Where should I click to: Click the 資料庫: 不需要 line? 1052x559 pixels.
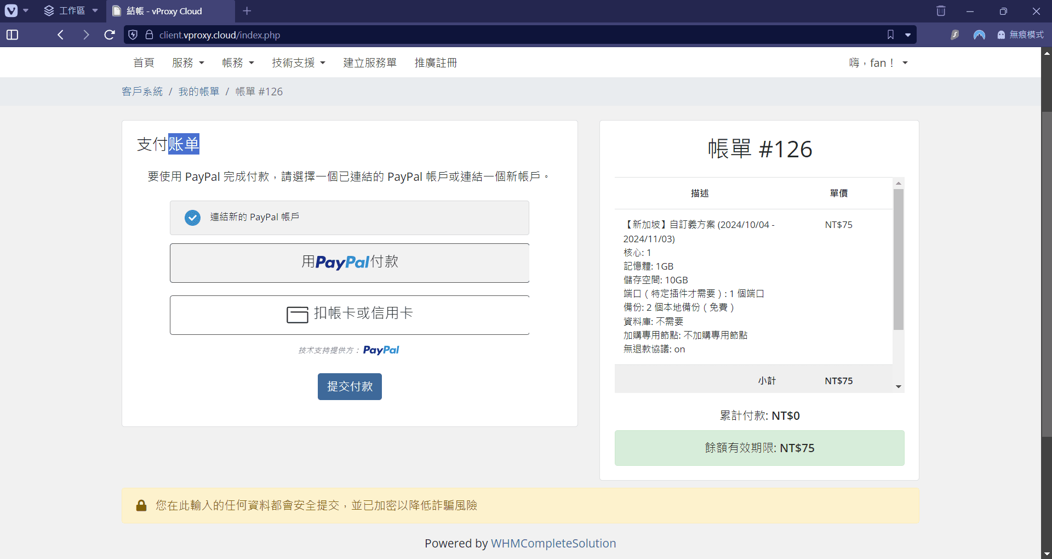(x=653, y=322)
